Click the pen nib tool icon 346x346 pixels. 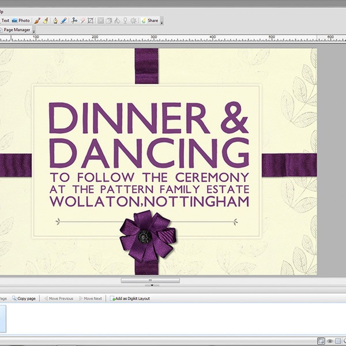tap(55, 20)
